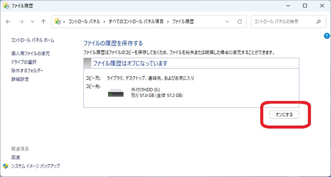
Task: Close the ファイル履歴 window
Action: (x=322, y=6)
